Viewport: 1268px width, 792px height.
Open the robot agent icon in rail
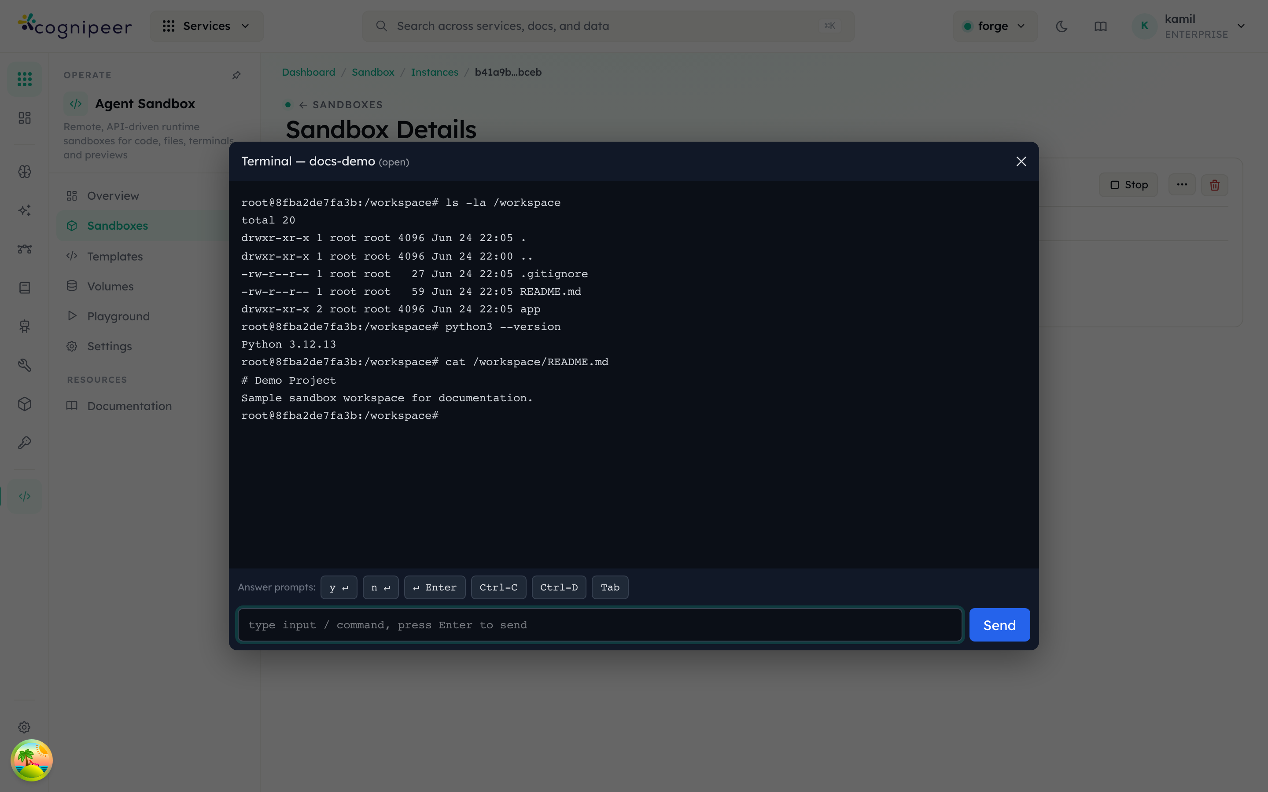(25, 326)
